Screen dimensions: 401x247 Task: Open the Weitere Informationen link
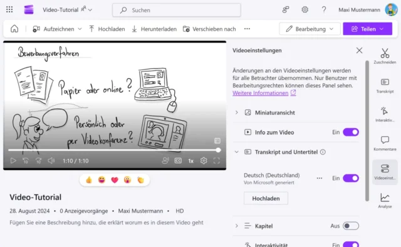pyautogui.click(x=264, y=93)
